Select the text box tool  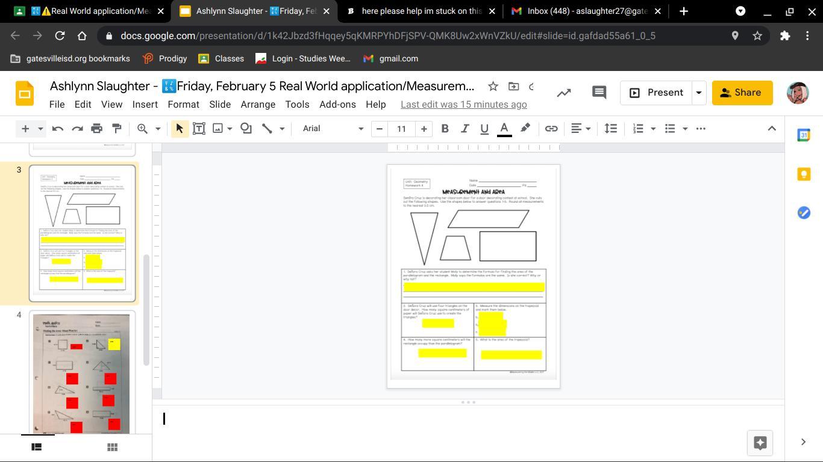pos(199,128)
